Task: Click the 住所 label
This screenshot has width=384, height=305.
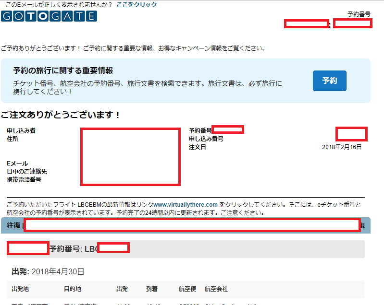Action: click(12, 139)
